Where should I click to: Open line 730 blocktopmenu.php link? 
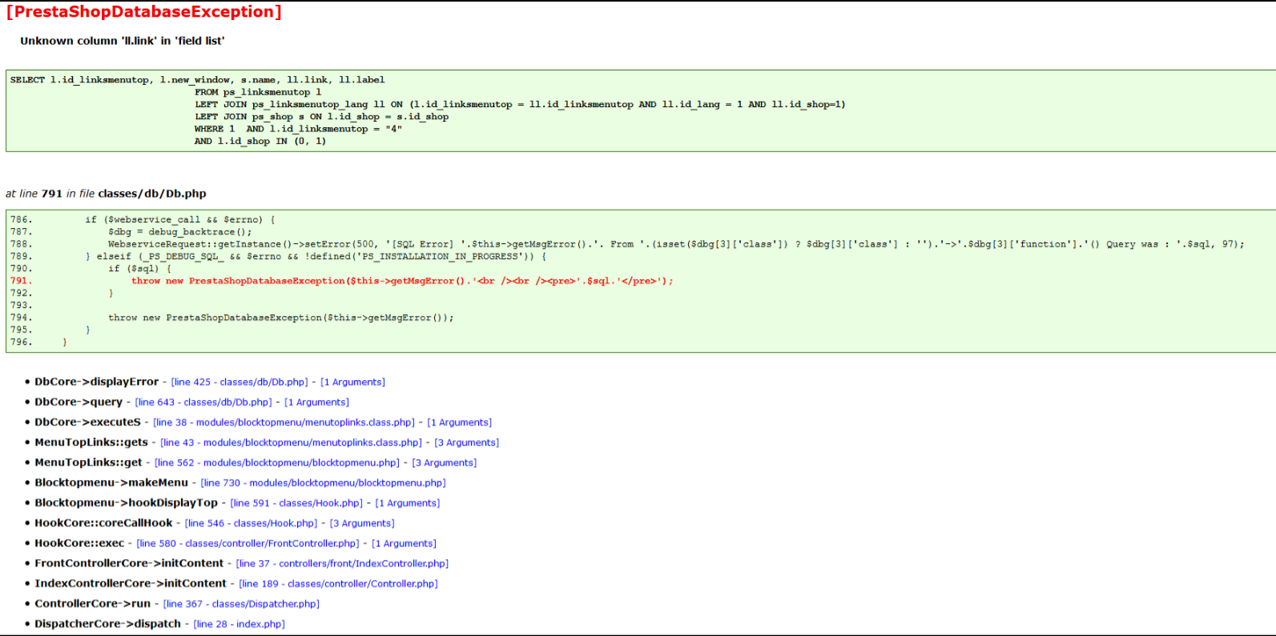click(x=323, y=482)
